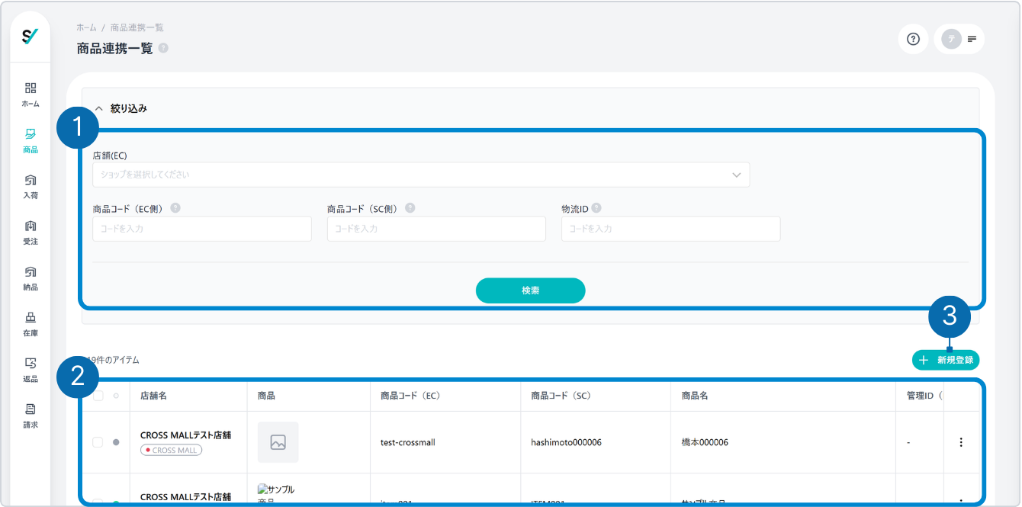Click help icon beside 物流ID label
The image size is (1022, 507).
[596, 207]
